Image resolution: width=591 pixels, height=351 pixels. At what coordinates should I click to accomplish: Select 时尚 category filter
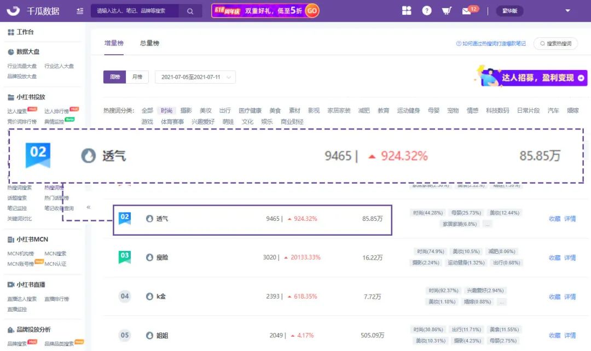point(166,110)
